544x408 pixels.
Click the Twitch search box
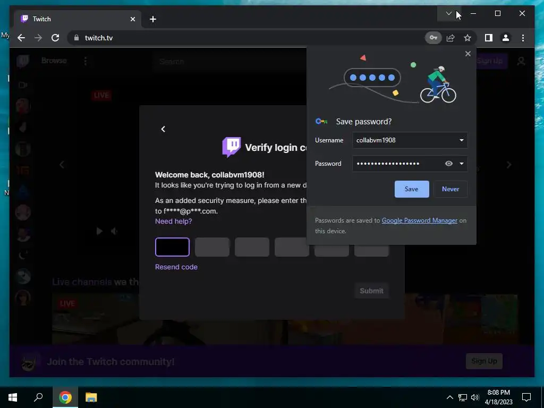[x=229, y=62]
